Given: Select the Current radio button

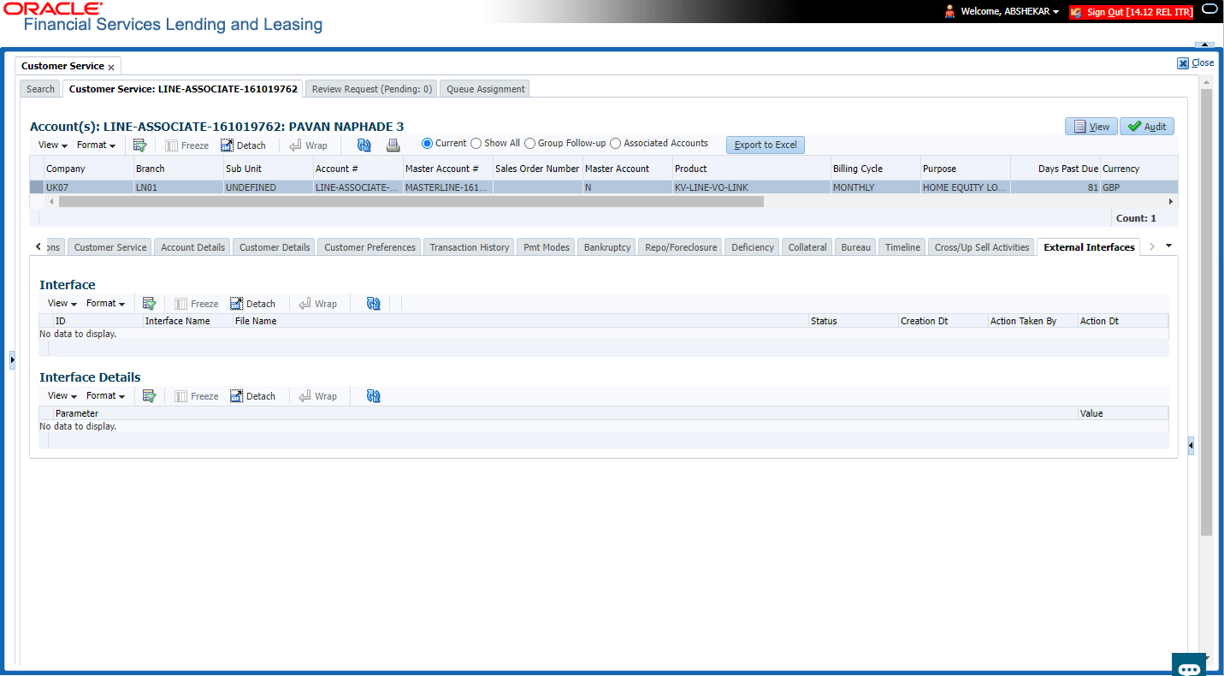Looking at the screenshot, I should 428,144.
